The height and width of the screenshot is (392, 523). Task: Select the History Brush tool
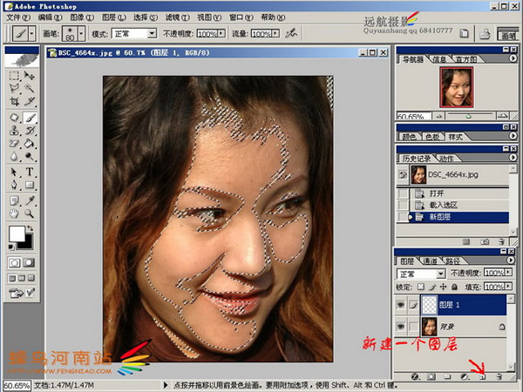(30, 130)
